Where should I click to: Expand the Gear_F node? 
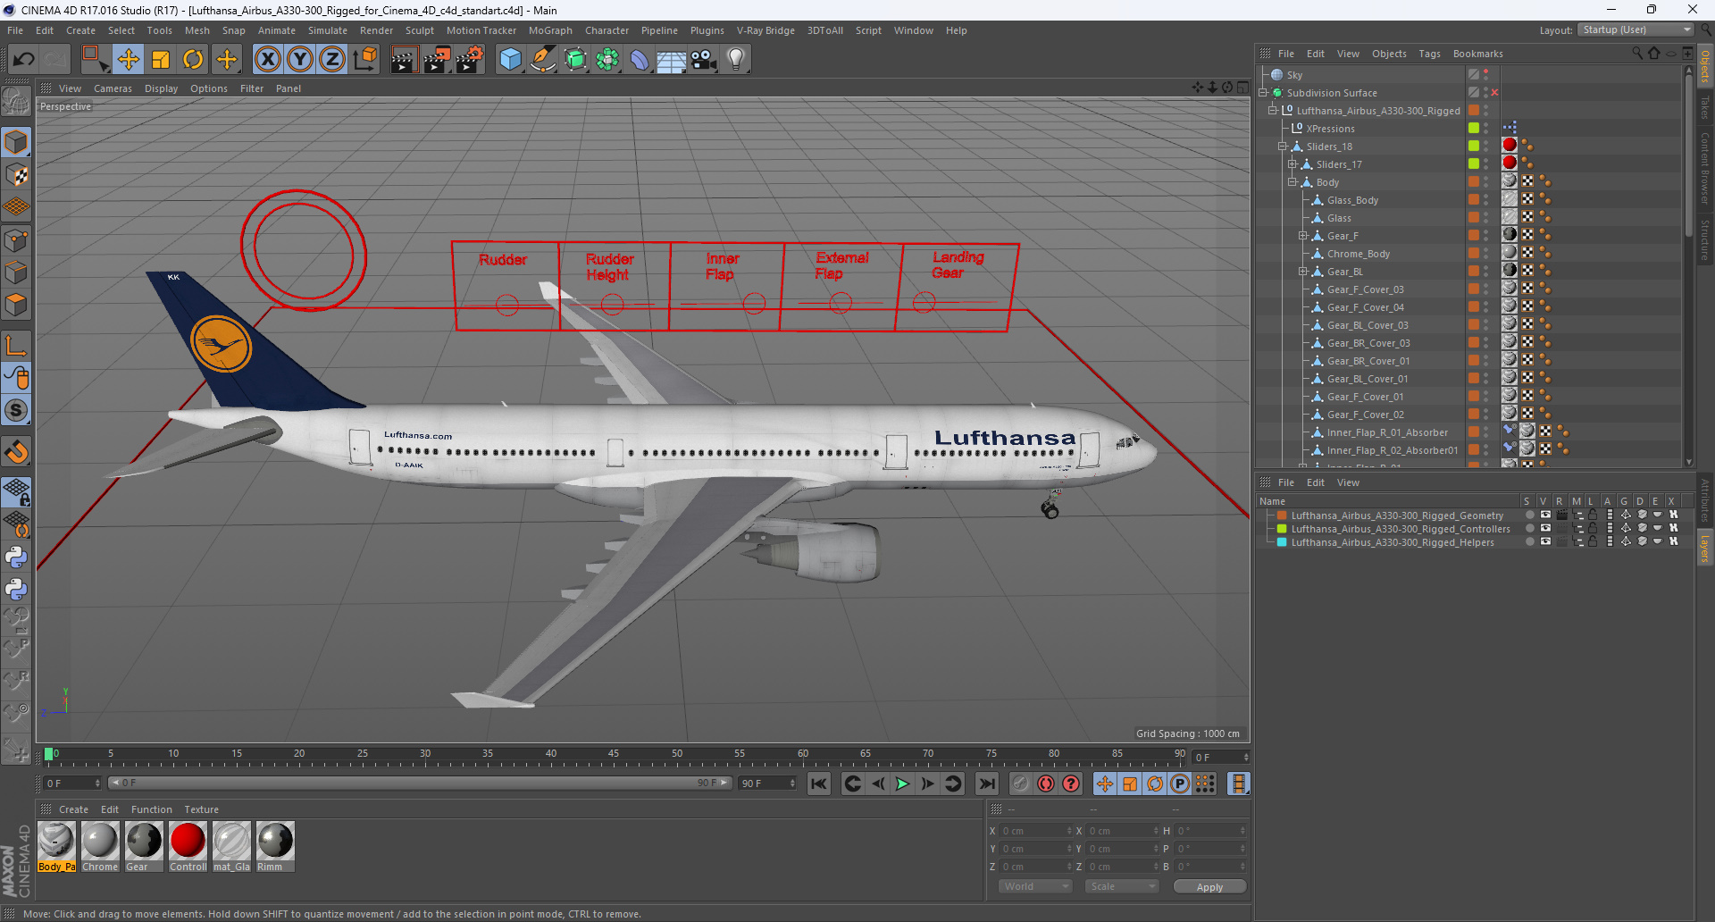pos(1302,236)
